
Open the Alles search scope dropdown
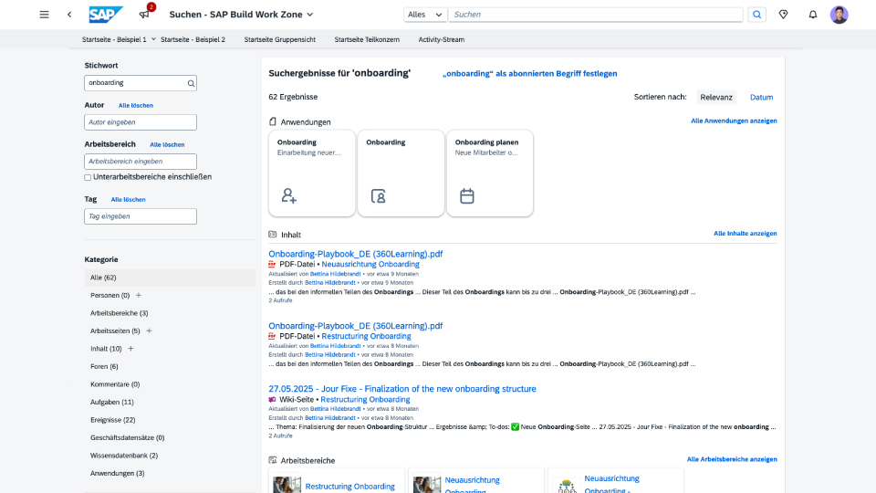425,15
